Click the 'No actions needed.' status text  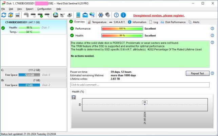tap(82, 56)
